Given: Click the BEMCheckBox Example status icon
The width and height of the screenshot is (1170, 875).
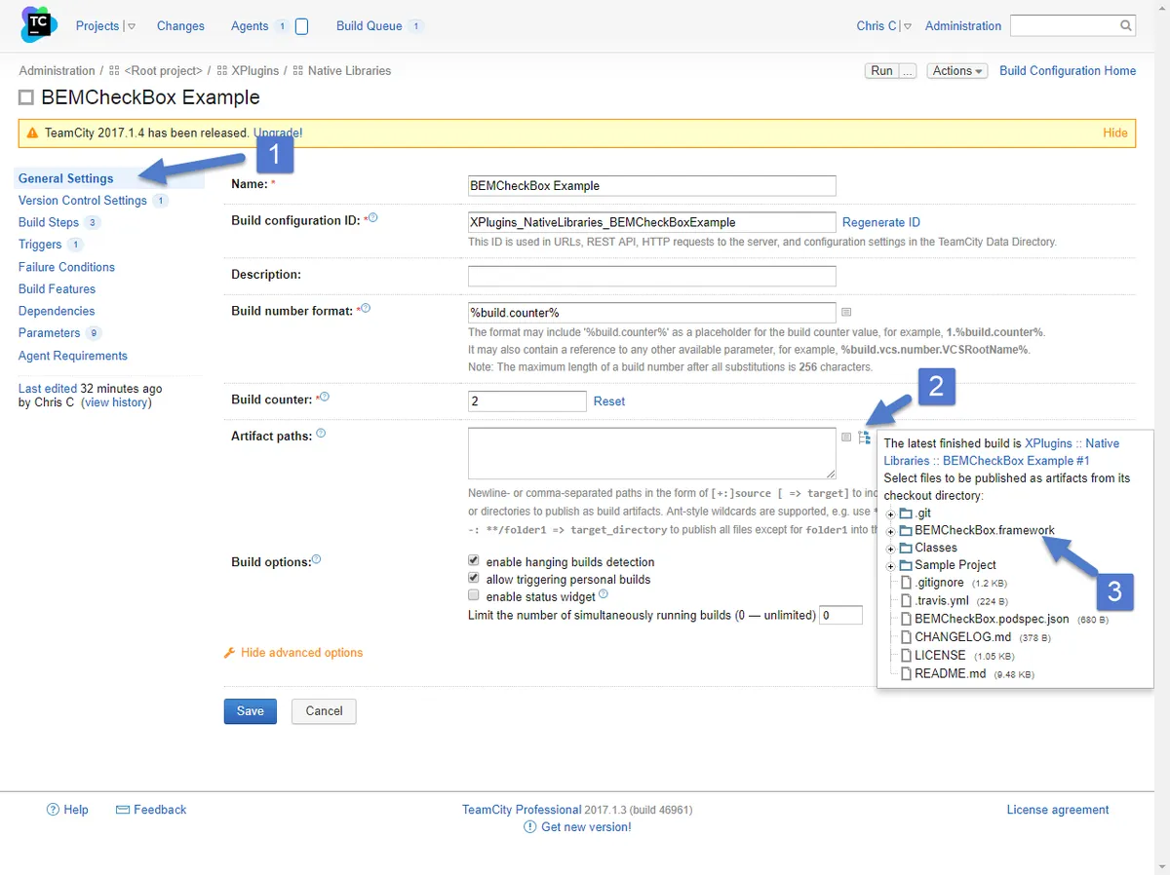Looking at the screenshot, I should [x=26, y=97].
